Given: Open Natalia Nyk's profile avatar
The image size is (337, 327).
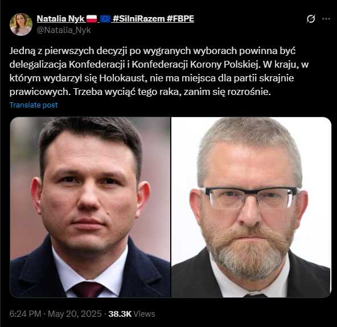Looking at the screenshot, I should point(21,24).
